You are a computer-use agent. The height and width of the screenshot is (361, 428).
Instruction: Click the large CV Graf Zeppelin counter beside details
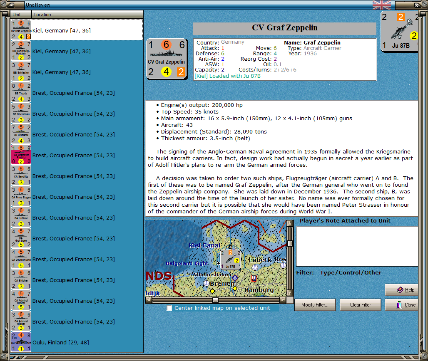[x=167, y=59]
